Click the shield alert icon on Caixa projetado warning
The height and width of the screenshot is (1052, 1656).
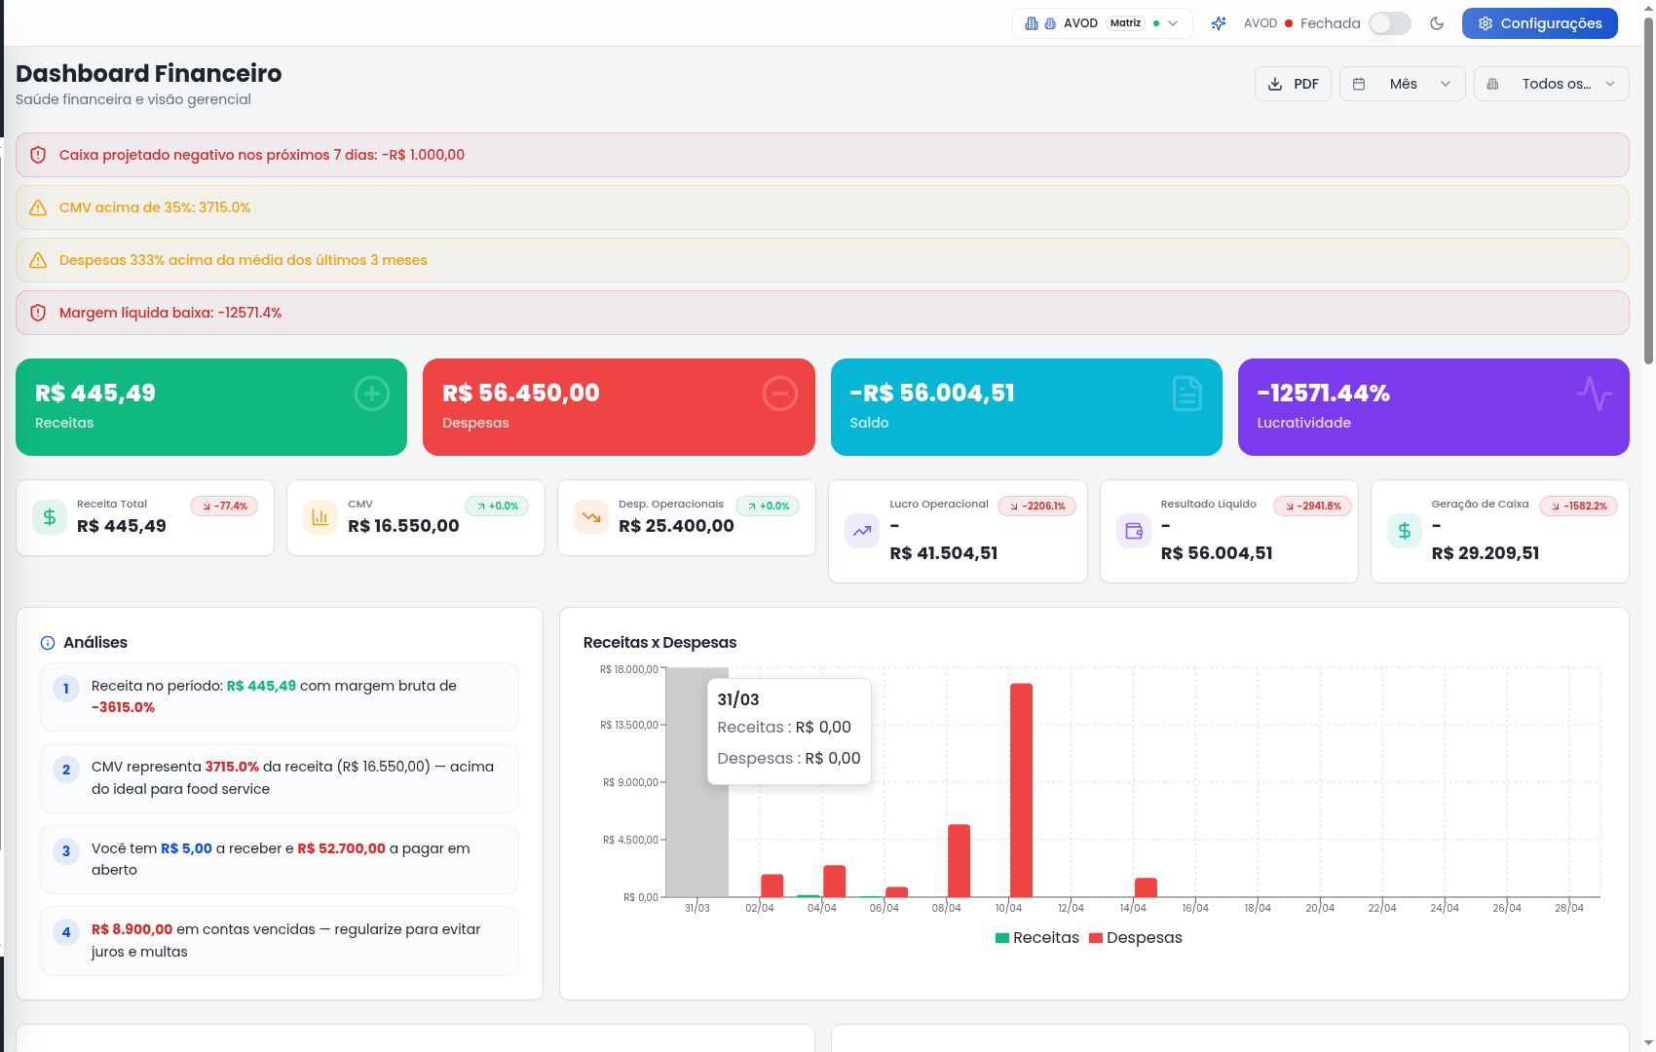click(x=38, y=155)
